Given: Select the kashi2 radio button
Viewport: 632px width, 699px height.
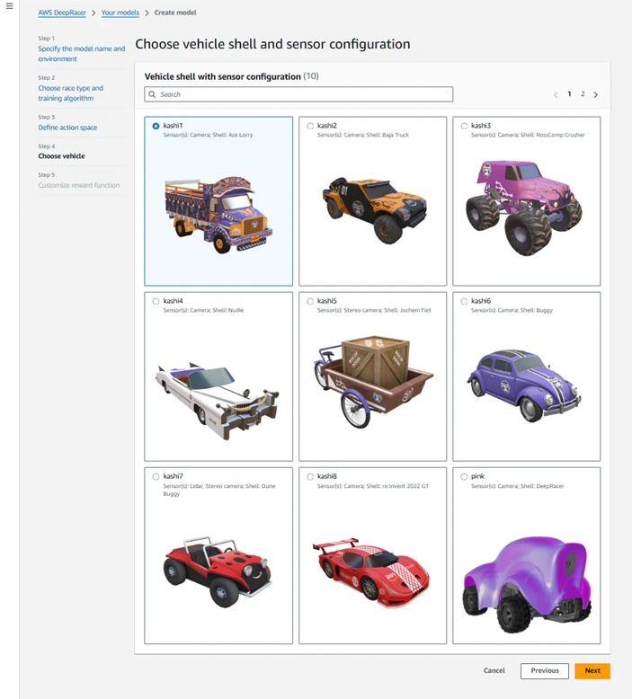Looking at the screenshot, I should 310,126.
